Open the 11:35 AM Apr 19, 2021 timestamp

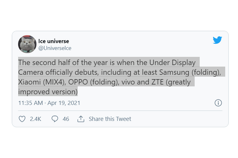pos(49,103)
